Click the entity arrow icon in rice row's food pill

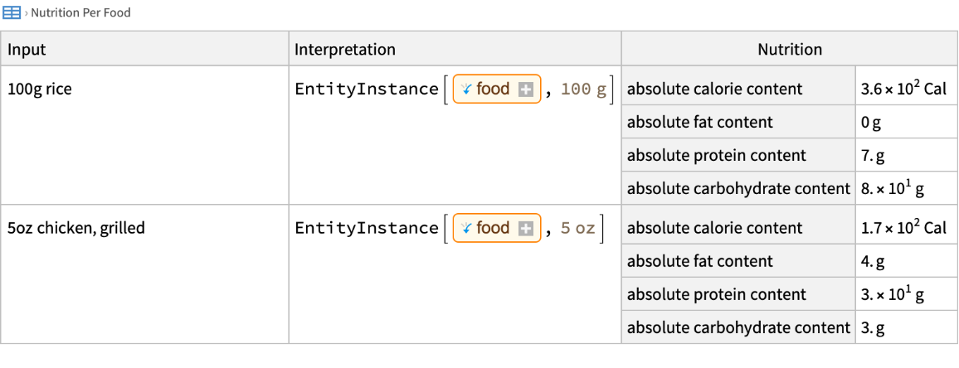tap(466, 90)
